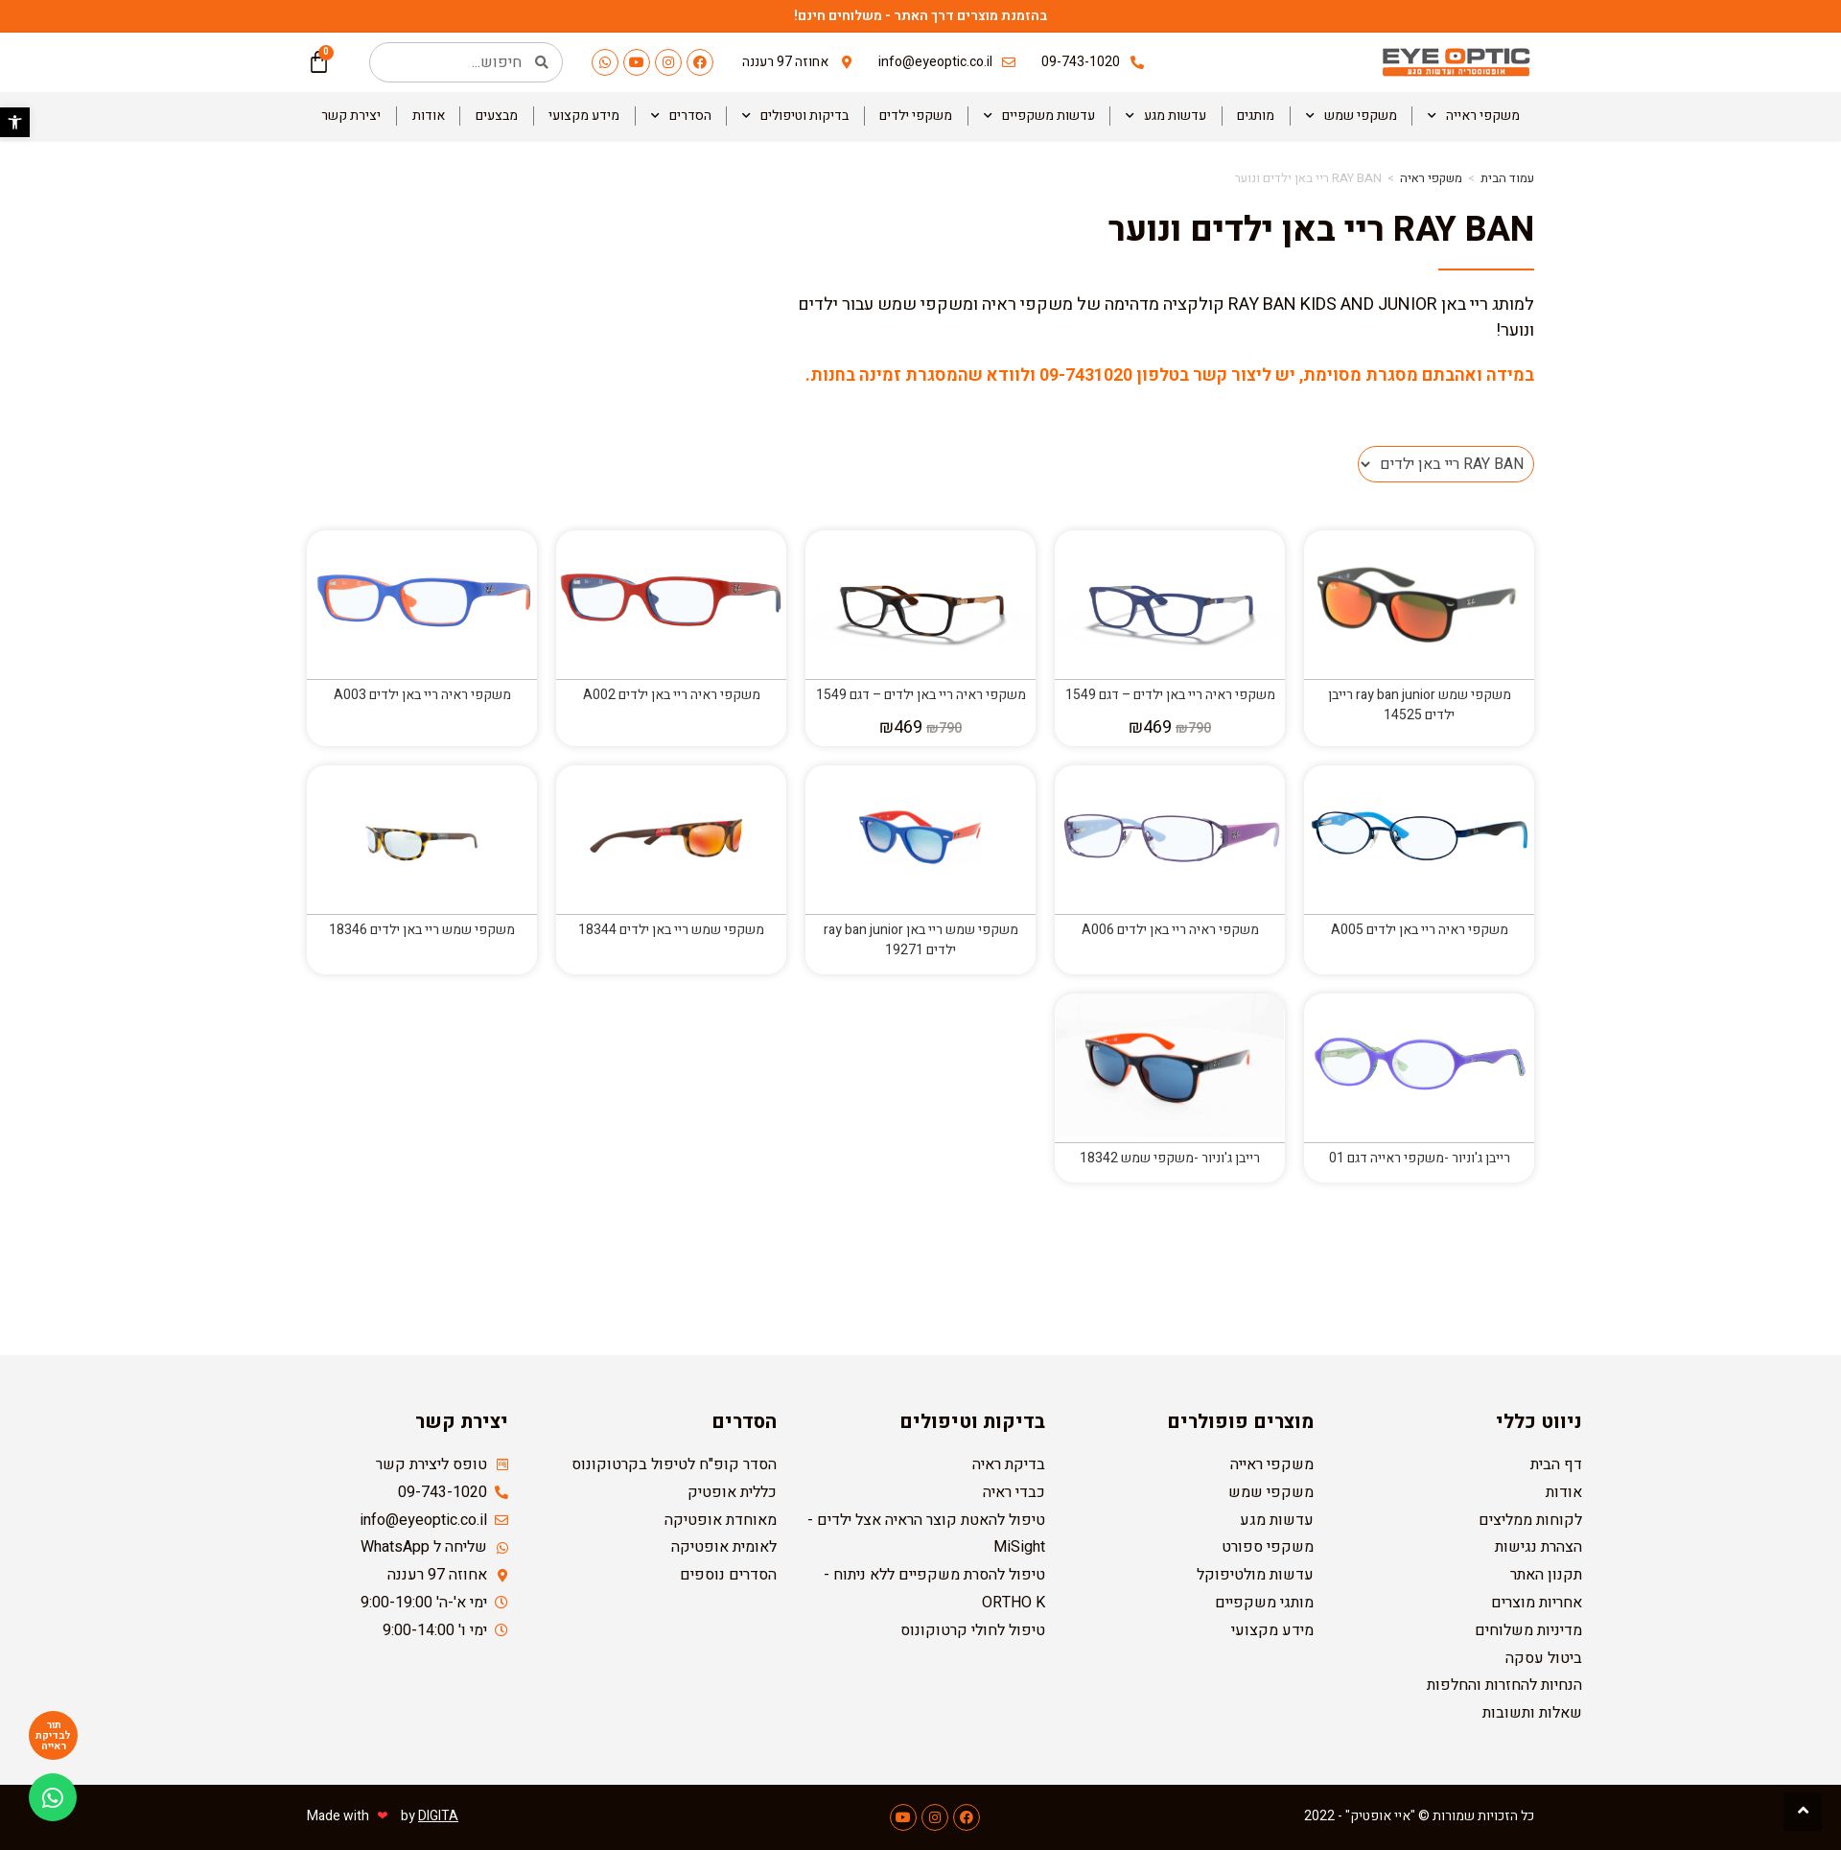Open the navy-blue frame דגם 1549 product image
The image size is (1841, 1850).
[1170, 604]
